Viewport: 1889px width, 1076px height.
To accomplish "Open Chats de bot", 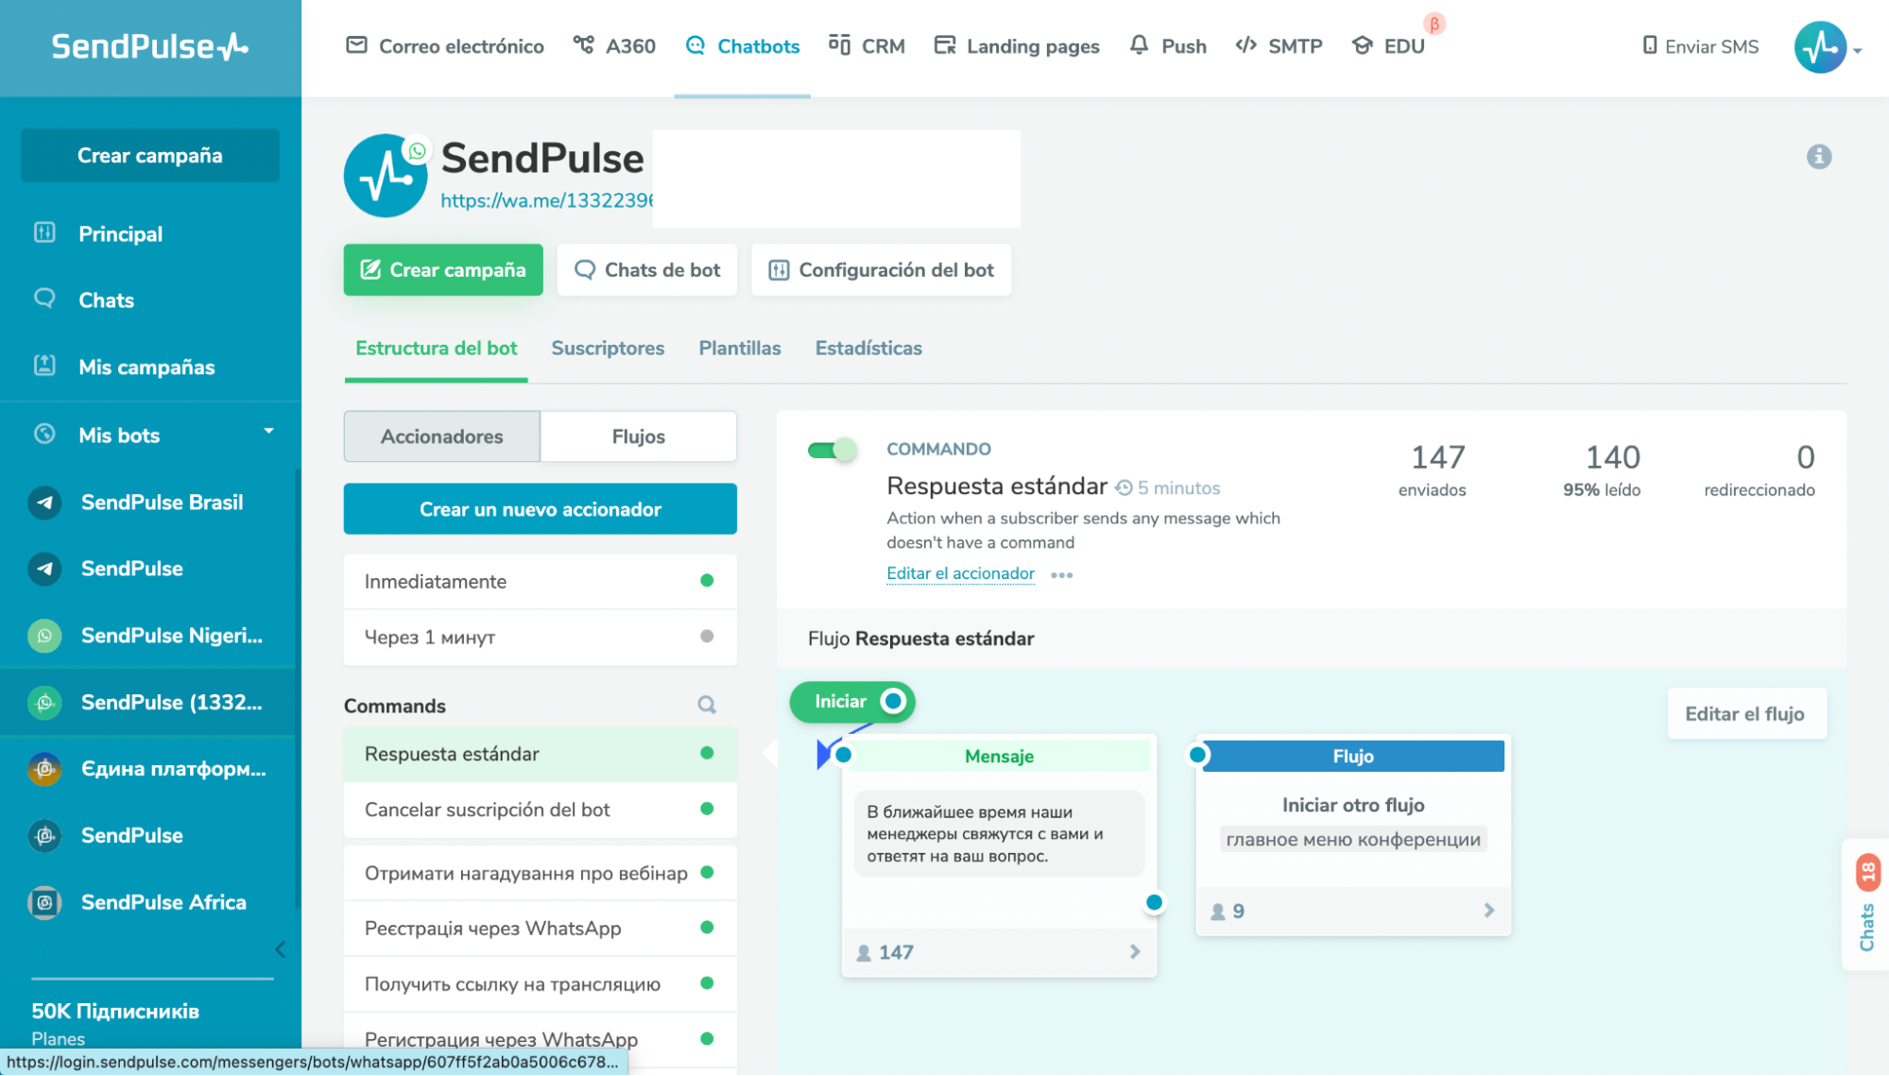I will tap(647, 270).
